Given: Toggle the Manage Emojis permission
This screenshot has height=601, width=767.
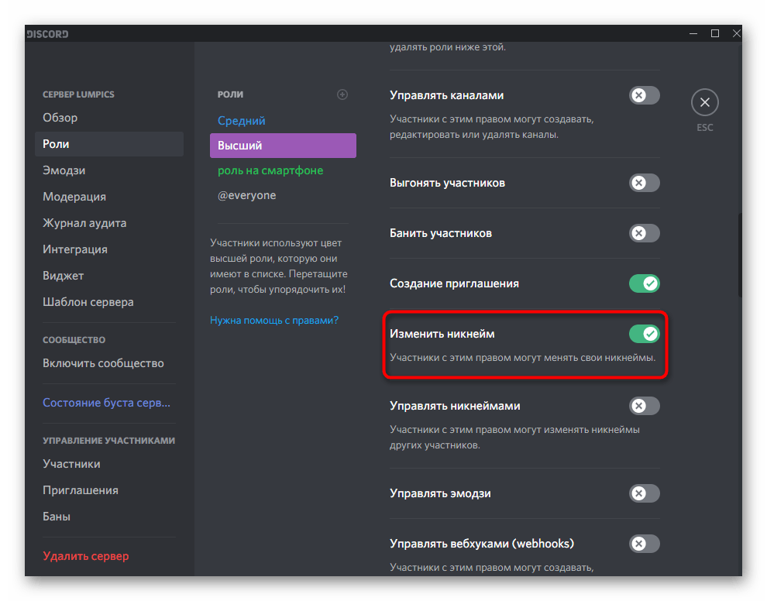Looking at the screenshot, I should 644,493.
